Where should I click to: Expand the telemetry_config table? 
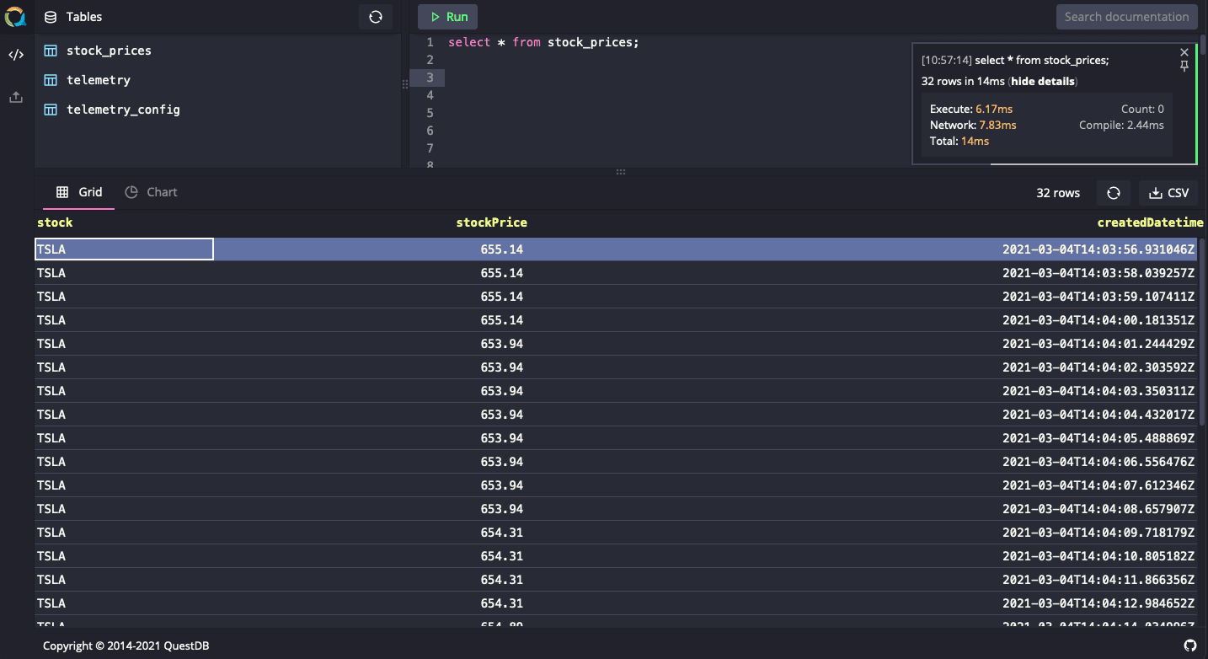click(123, 110)
